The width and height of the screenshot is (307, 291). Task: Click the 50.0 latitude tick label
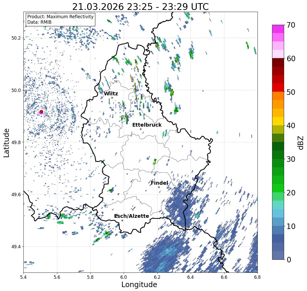pyautogui.click(x=16, y=90)
